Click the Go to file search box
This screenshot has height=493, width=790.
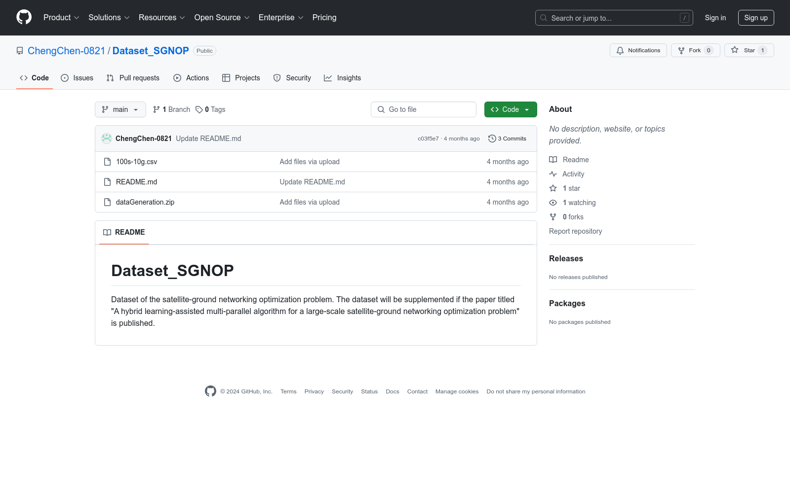click(x=424, y=109)
